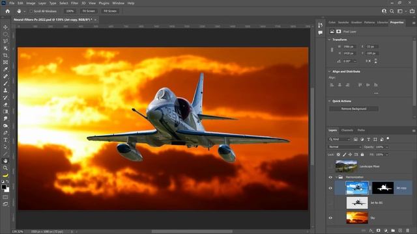This screenshot has width=417, height=234.
Task: Click the Add layer style fx icon
Action: click(x=371, y=231)
